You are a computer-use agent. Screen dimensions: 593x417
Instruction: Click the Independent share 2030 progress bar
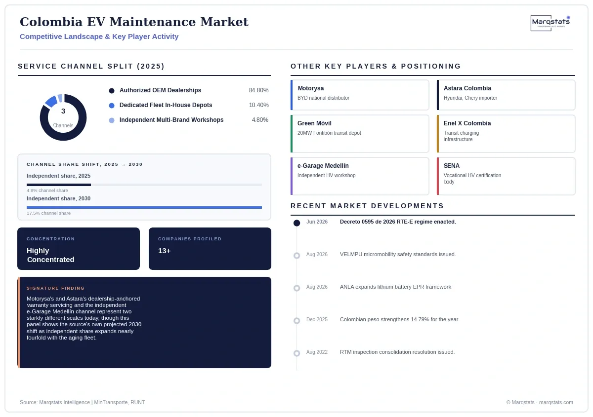point(144,207)
